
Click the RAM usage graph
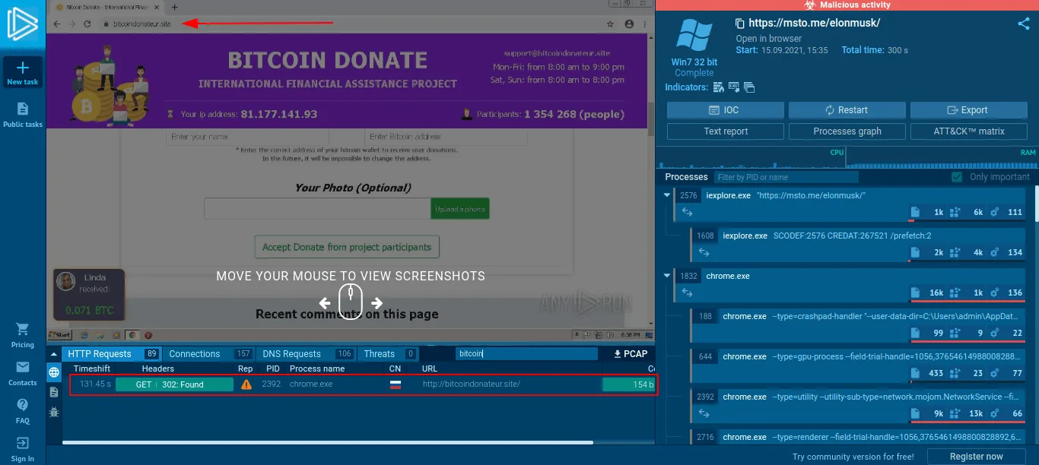tap(942, 158)
